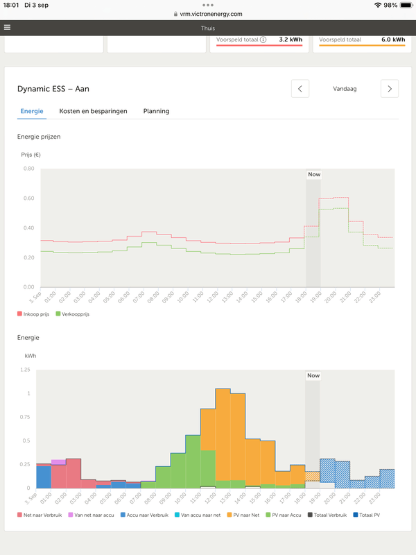The width and height of the screenshot is (416, 555).
Task: Go to next day with right arrow
Action: 390,89
